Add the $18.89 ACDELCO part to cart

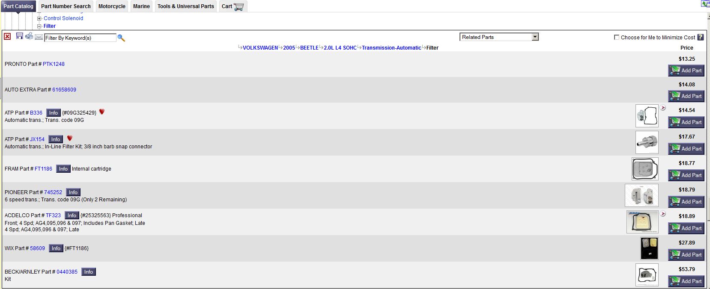[x=686, y=228]
